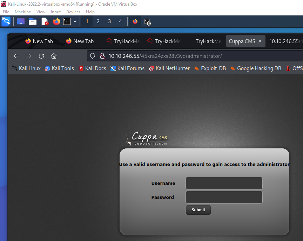Switch to the first TryHackMe tab
The image size is (303, 241).
(123, 41)
